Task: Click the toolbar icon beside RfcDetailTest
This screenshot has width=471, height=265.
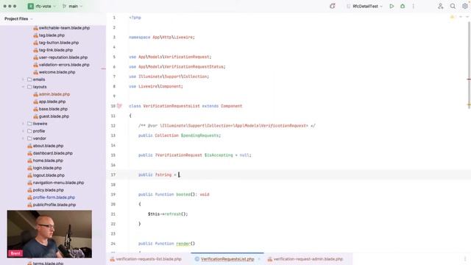Action: click(x=332, y=6)
